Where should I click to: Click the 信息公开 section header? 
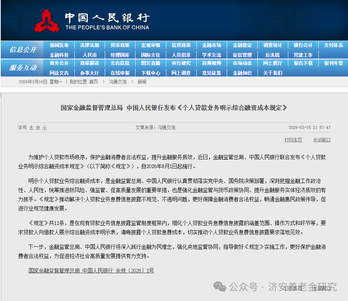pos(23,50)
